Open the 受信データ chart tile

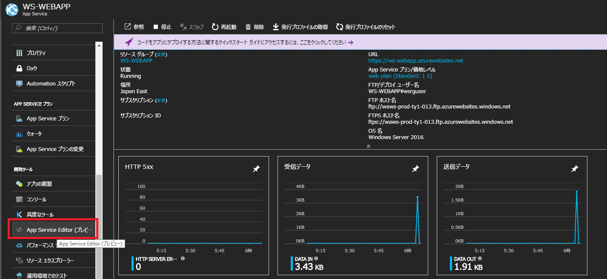353,216
